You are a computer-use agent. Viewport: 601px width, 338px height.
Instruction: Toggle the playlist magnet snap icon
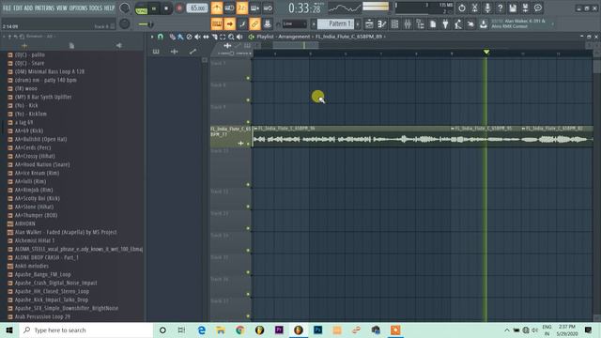pos(161,37)
